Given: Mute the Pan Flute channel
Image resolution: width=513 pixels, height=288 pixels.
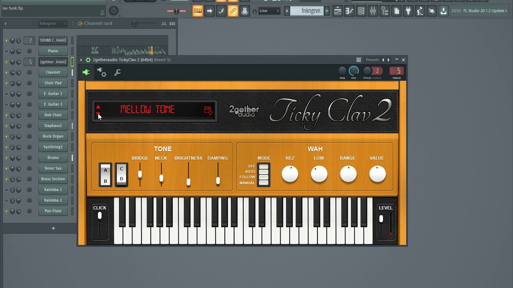Looking at the screenshot, I should click(6, 211).
